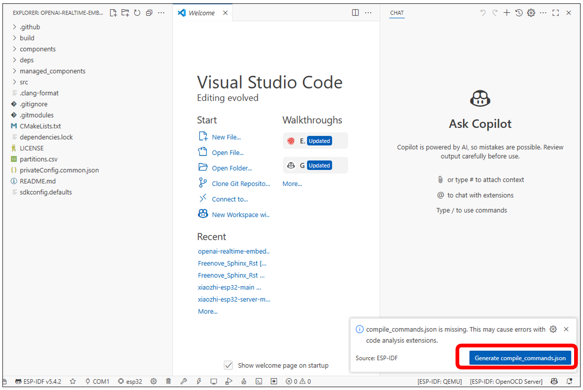
Task: Change the esp32 target device in status bar
Action: click(x=130, y=382)
